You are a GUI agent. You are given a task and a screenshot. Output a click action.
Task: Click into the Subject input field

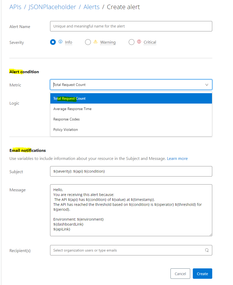tap(131, 171)
